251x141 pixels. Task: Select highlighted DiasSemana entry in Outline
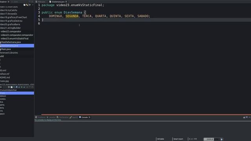17,93
